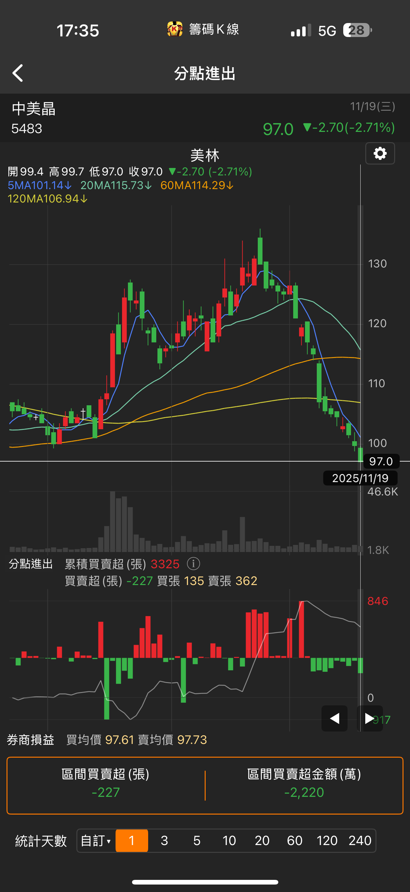410x892 pixels.
Task: Tap the 17:35 clock in status bar
Action: pyautogui.click(x=78, y=30)
